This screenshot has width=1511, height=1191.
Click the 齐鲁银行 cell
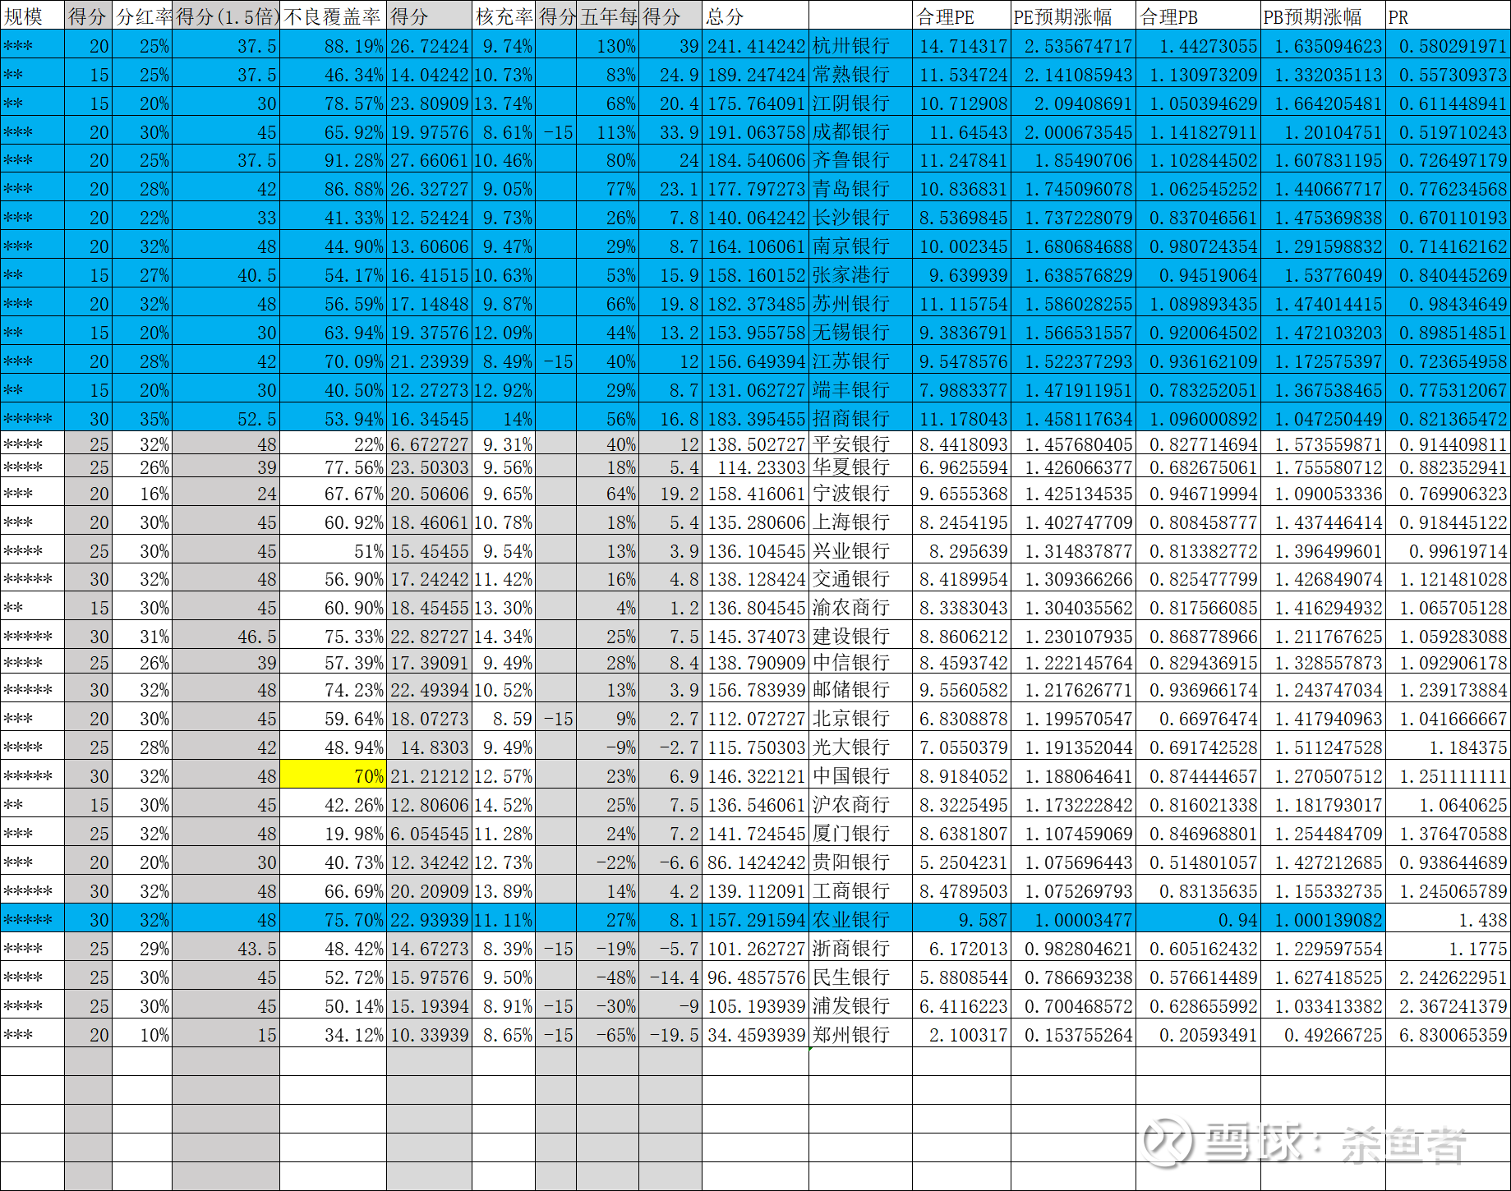[x=860, y=160]
